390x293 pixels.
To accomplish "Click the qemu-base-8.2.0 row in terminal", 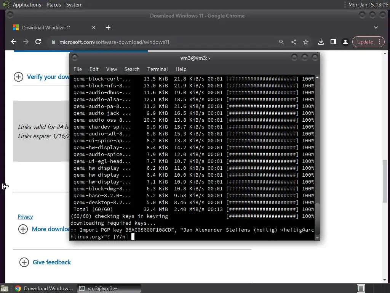I will click(192, 196).
